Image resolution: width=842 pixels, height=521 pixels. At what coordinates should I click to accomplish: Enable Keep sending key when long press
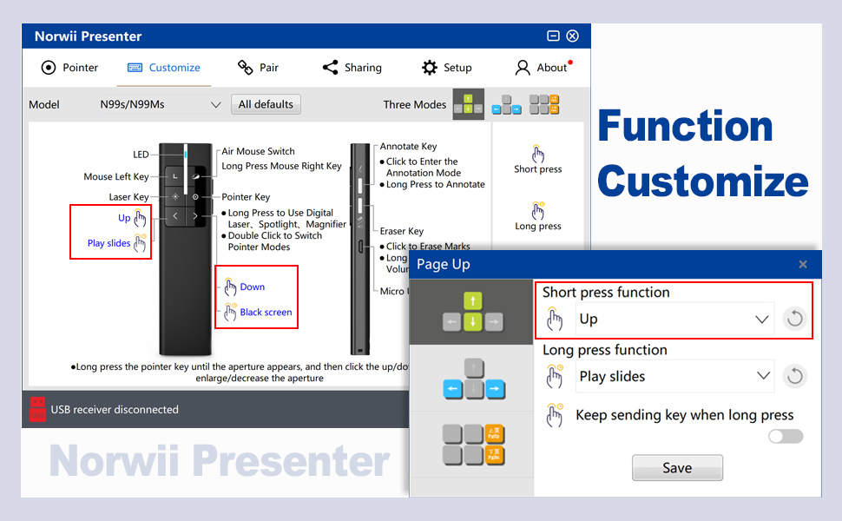click(786, 436)
